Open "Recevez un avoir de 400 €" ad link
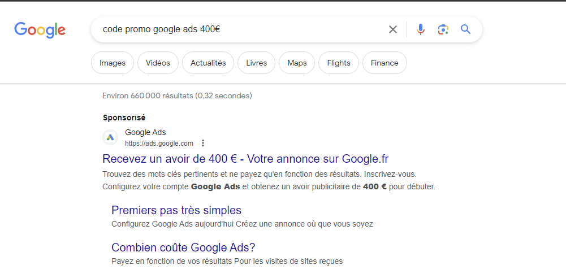Screen dimensions: 566x278 point(245,159)
